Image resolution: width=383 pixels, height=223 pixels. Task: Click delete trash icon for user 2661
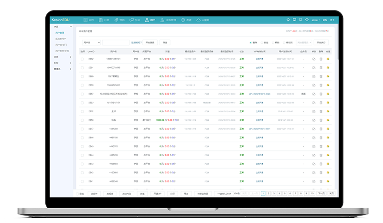(x=321, y=68)
